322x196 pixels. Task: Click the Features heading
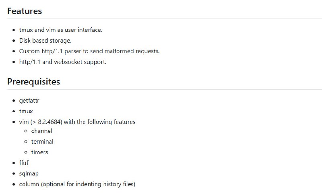click(x=25, y=11)
